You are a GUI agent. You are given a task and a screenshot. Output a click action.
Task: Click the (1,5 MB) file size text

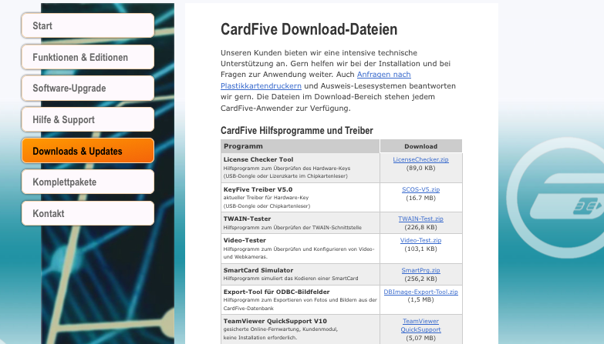[x=420, y=299]
